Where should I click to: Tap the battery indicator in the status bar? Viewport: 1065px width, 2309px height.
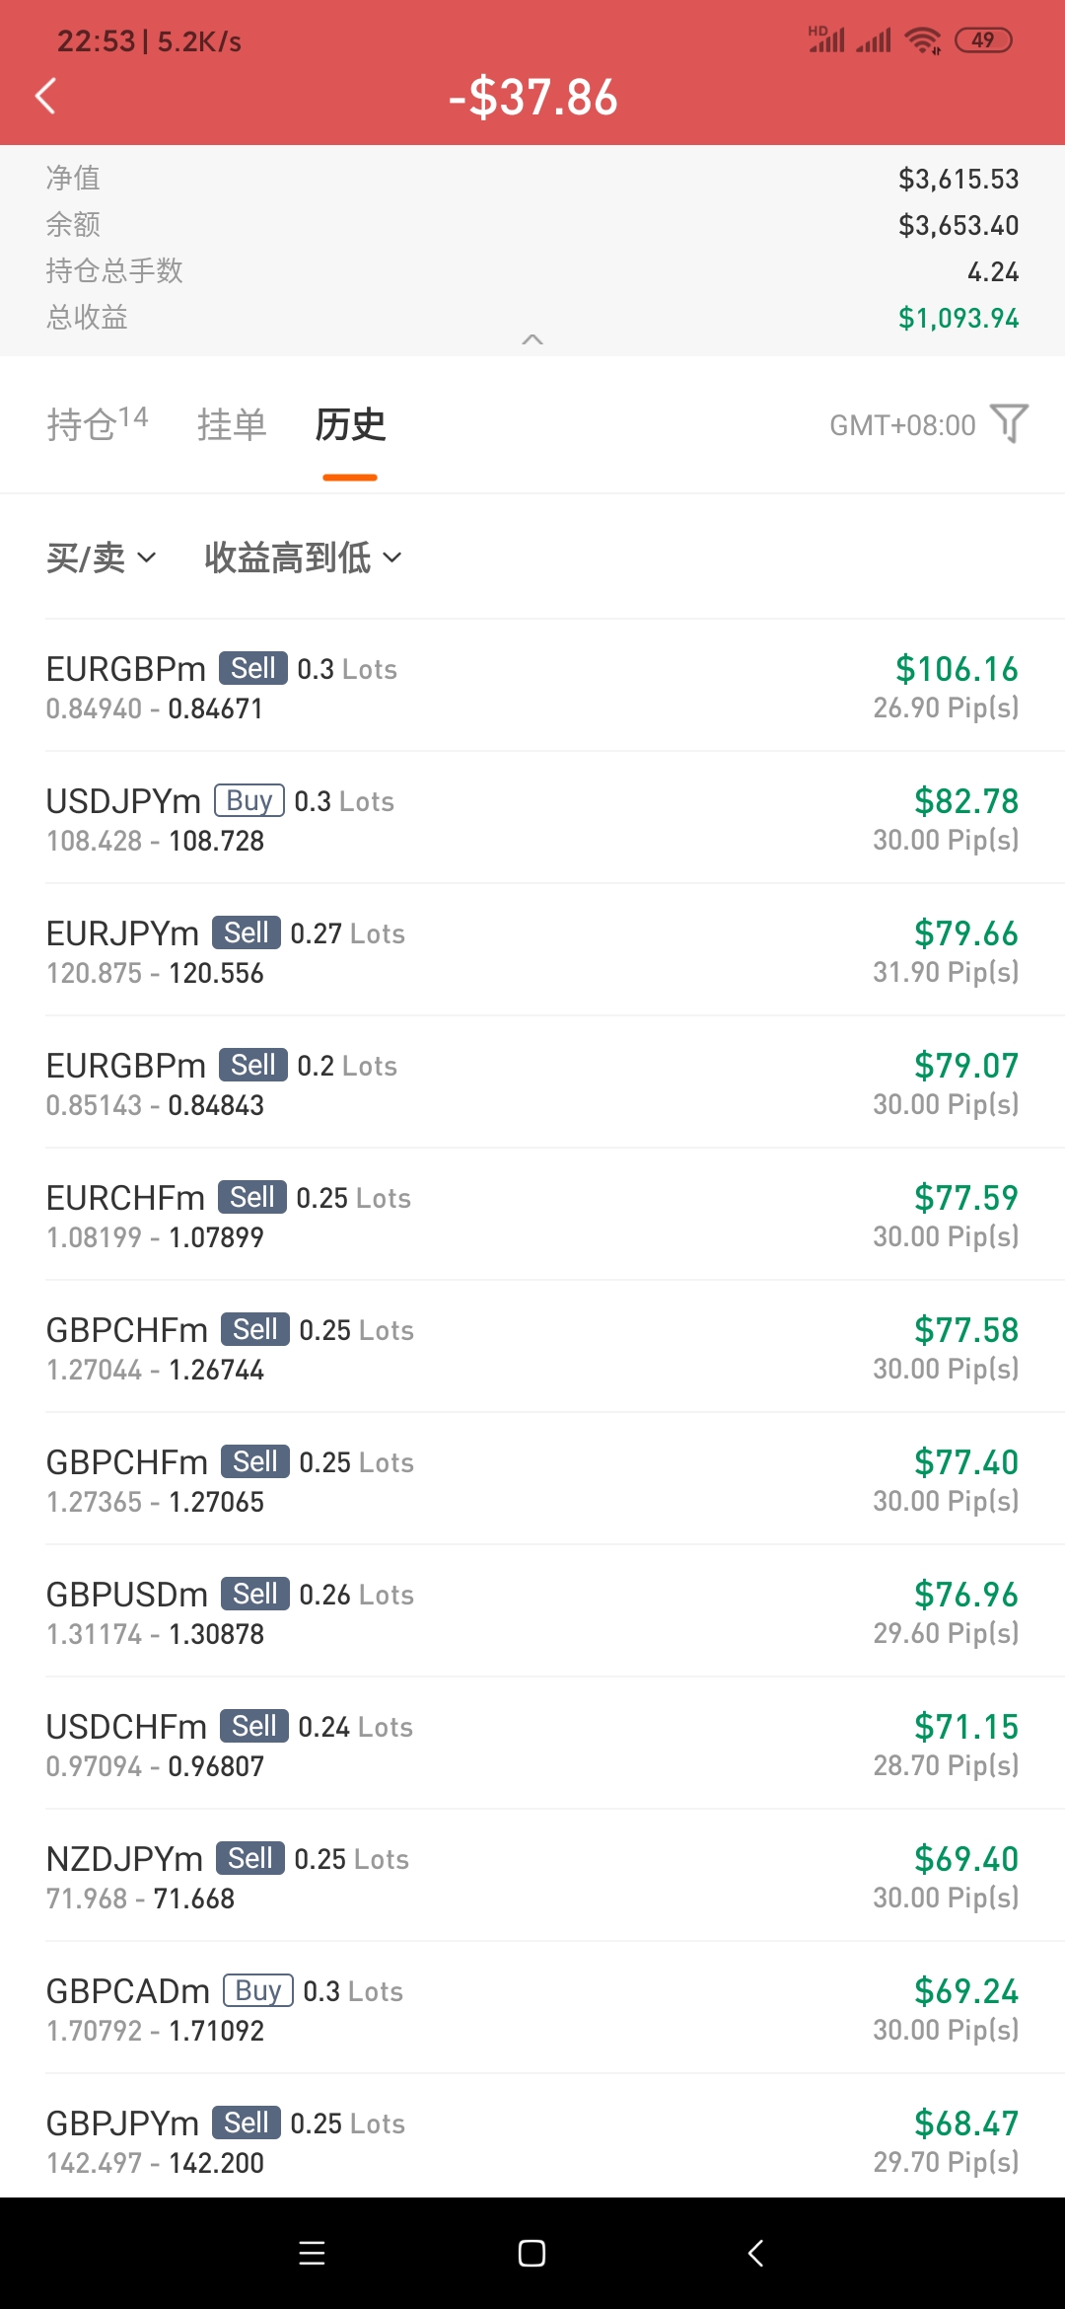tap(983, 40)
